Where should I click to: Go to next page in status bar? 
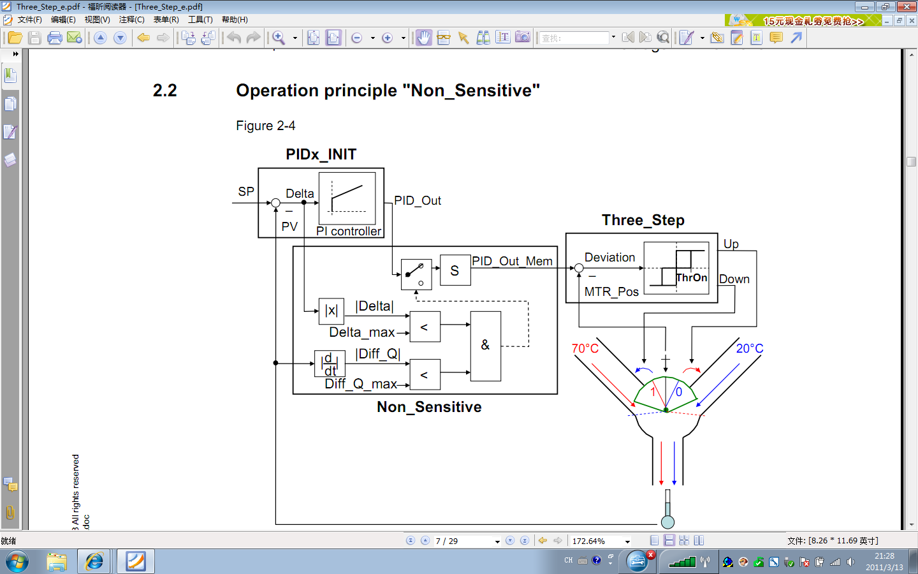[510, 540]
